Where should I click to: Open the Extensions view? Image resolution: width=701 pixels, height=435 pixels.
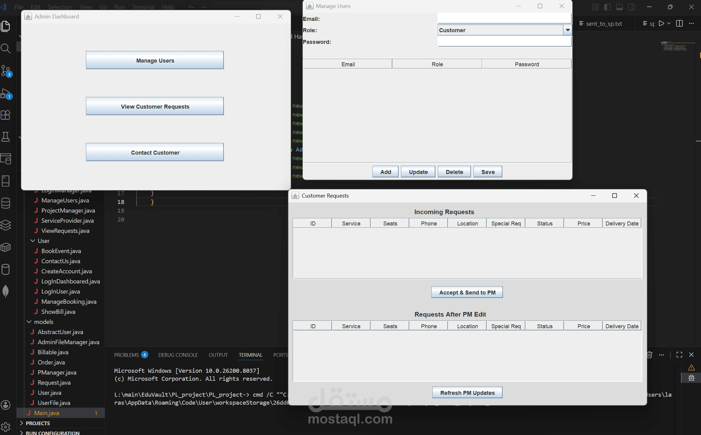click(6, 115)
